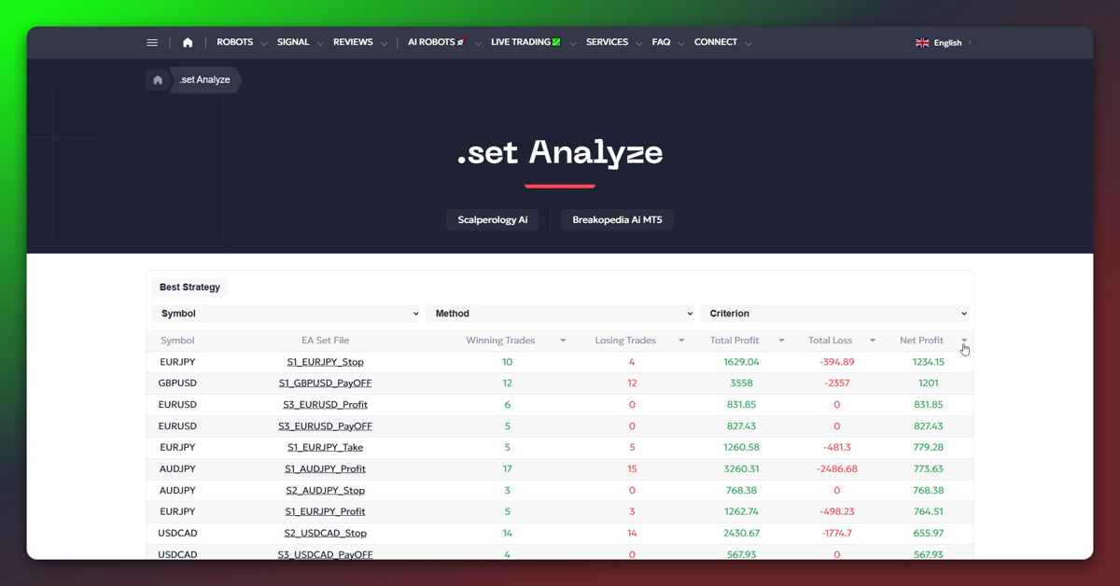Viewport: 1120px width, 586px height.
Task: Open the AI ROBOTS menu
Action: click(x=436, y=42)
